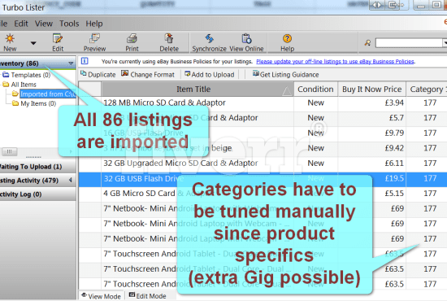
Task: Click Get Listing Guidance button
Action: click(x=285, y=75)
